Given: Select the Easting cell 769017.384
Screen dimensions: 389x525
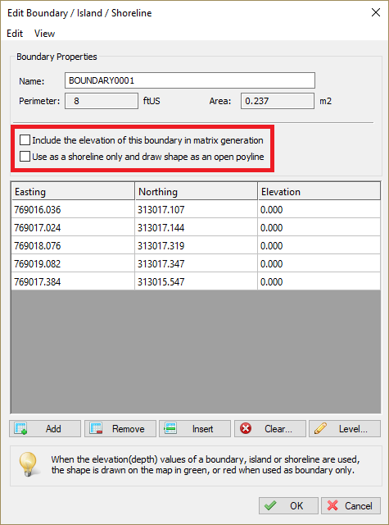Looking at the screenshot, I should pos(73,282).
